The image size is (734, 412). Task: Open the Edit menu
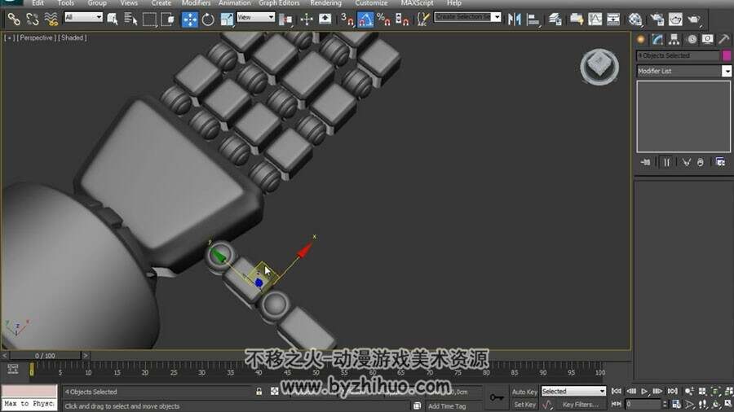(x=38, y=2)
